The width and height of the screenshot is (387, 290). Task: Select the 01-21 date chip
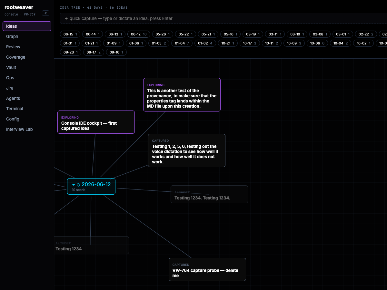coord(91,43)
